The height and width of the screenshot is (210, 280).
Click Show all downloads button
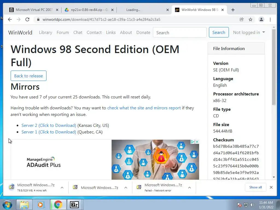256,187
